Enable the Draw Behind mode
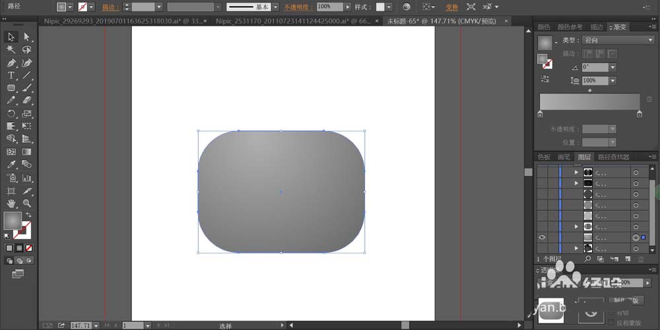 click(19, 261)
